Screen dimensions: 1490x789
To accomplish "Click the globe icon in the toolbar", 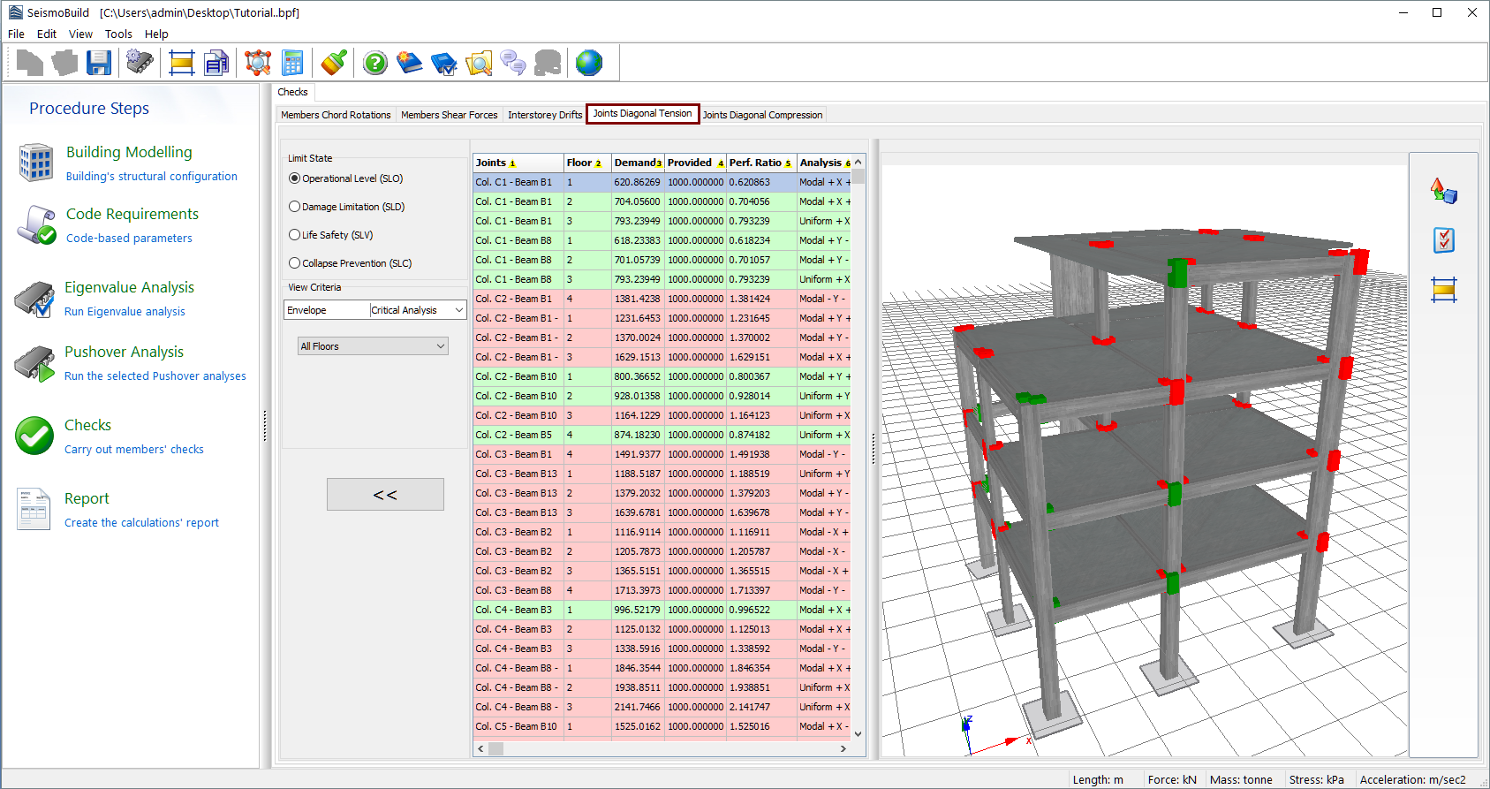I will coord(588,63).
